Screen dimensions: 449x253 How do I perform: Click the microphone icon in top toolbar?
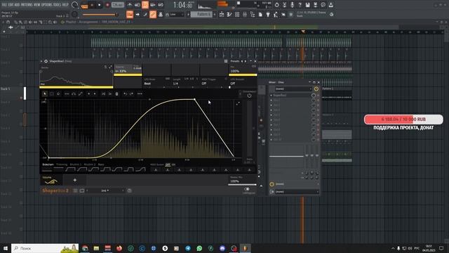tap(292, 5)
